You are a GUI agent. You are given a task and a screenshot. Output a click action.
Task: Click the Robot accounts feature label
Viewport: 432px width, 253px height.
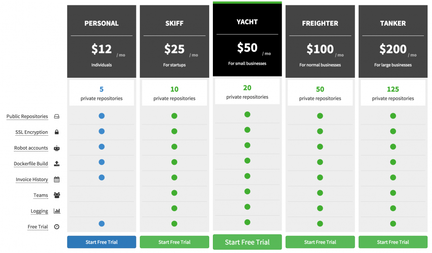pyautogui.click(x=31, y=148)
